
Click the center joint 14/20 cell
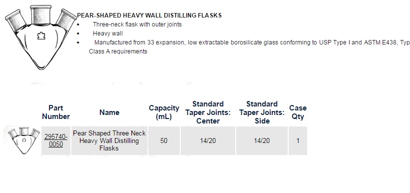tap(208, 140)
